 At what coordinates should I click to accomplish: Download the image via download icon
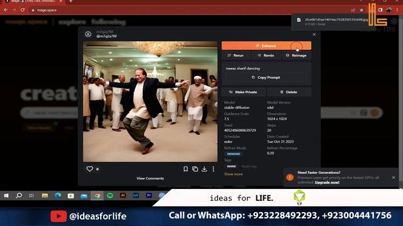point(204,169)
